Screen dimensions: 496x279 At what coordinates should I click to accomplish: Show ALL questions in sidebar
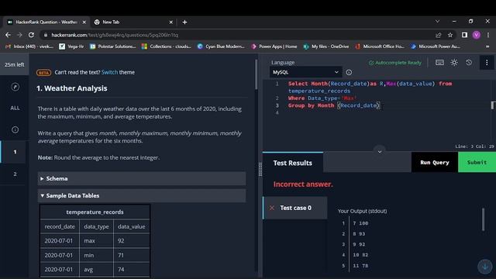click(x=15, y=108)
